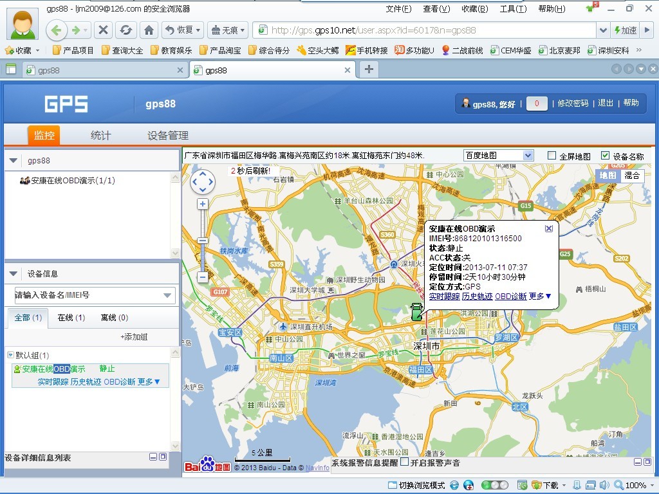Select the 设备管理 device management tab

point(168,135)
